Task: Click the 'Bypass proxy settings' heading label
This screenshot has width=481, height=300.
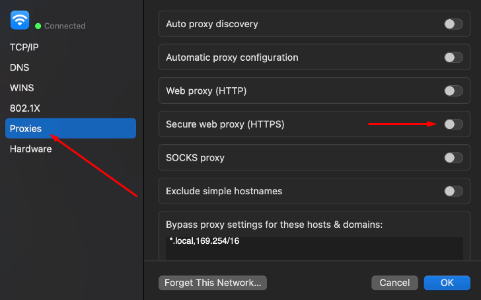Action: [274, 225]
